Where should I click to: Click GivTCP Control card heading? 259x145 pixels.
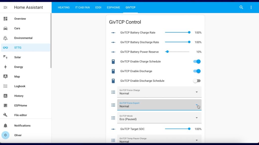pyautogui.click(x=125, y=22)
